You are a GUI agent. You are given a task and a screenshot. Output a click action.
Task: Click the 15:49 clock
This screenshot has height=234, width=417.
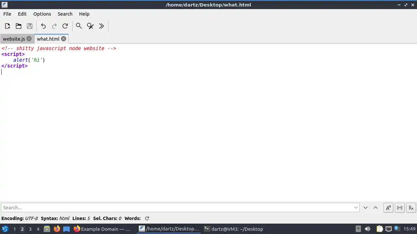point(410,229)
